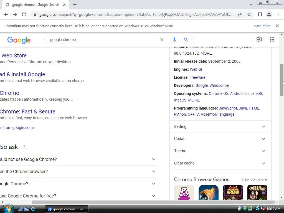The width and height of the screenshot is (284, 213).
Task: Share this page using the share icon
Action: pos(240,14)
